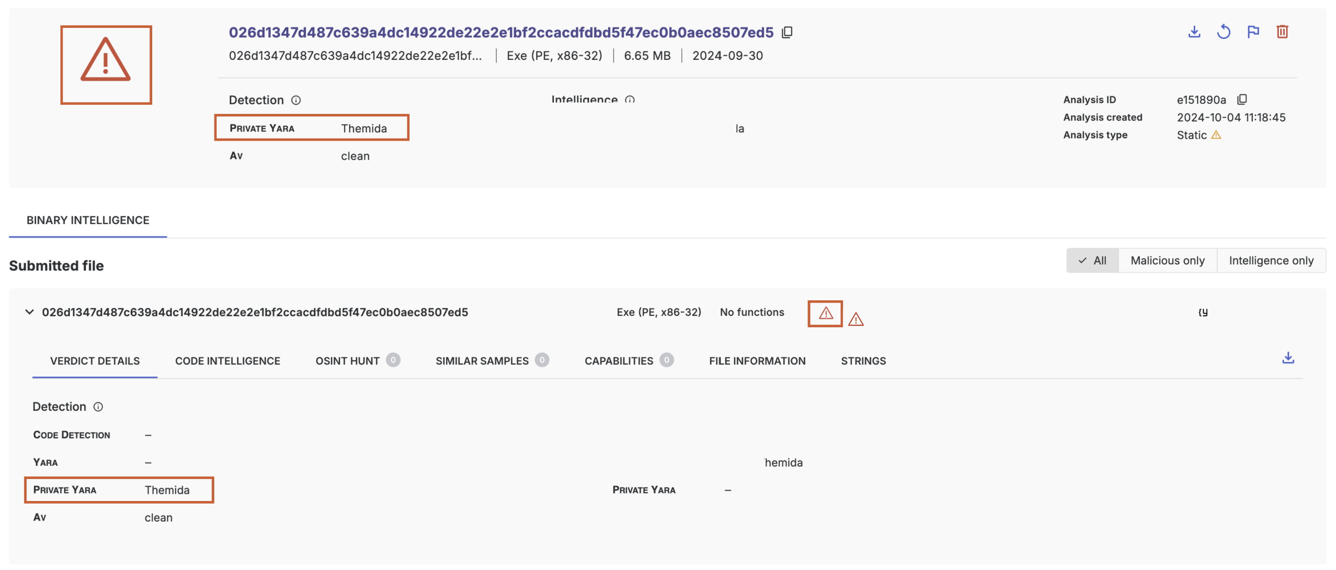Click the info icon next to the top Detection heading
Image resolution: width=1336 pixels, height=570 pixels.
coord(296,100)
